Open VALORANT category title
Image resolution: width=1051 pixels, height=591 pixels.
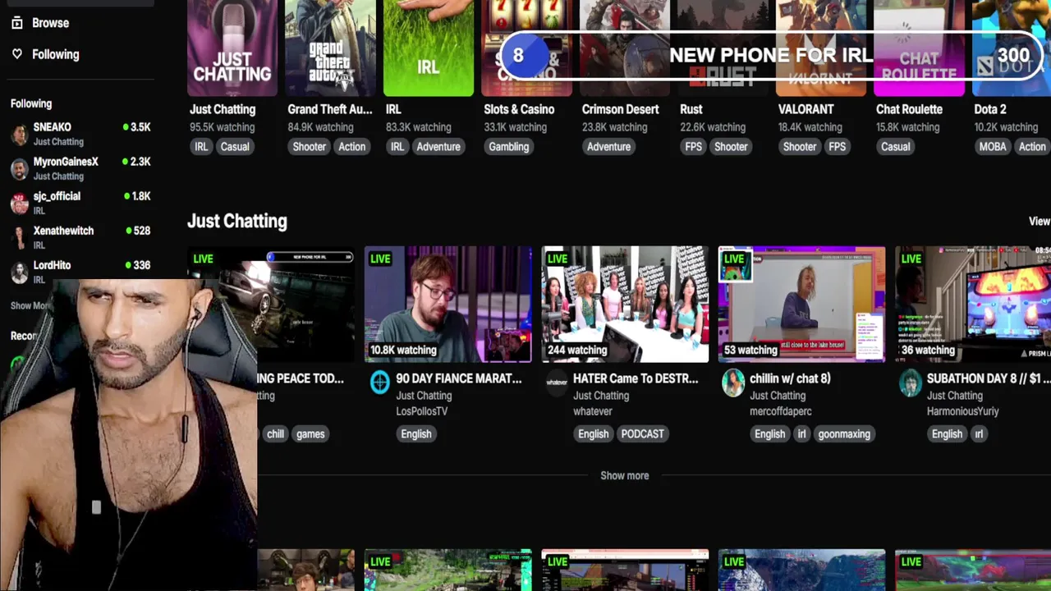click(x=805, y=109)
